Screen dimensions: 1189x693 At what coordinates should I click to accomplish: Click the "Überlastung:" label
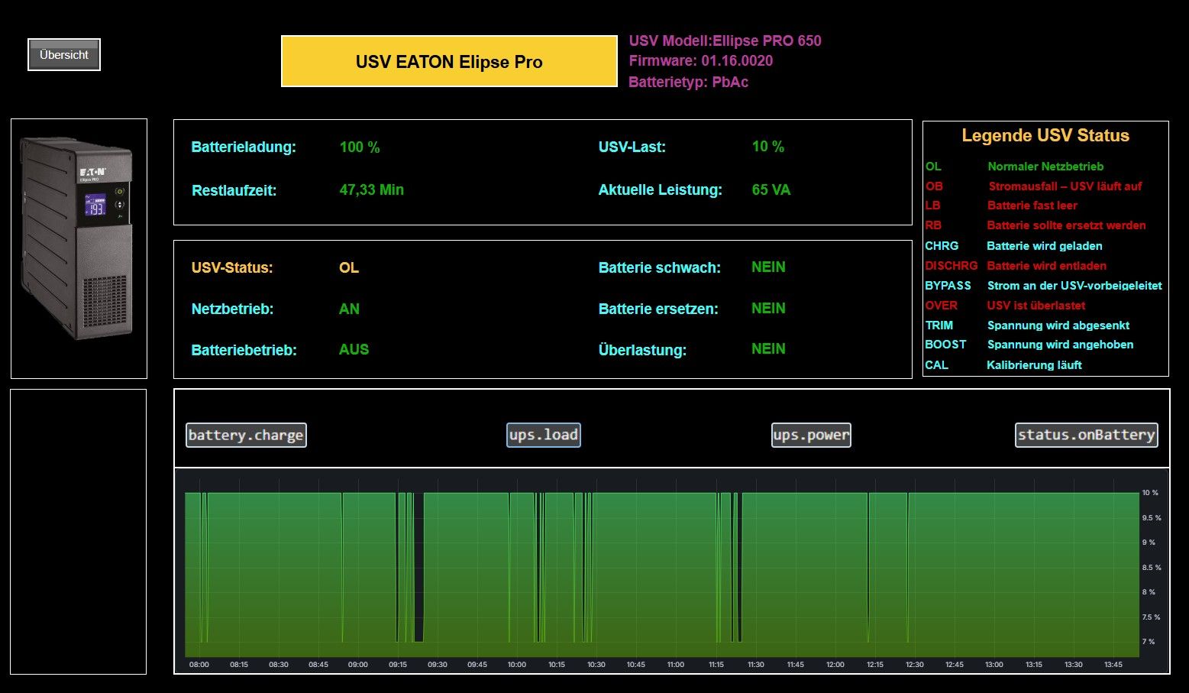pyautogui.click(x=642, y=351)
